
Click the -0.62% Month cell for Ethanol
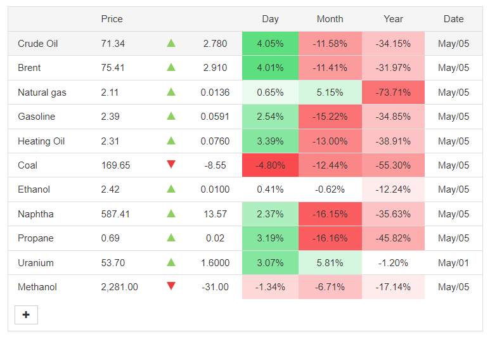tap(330, 189)
